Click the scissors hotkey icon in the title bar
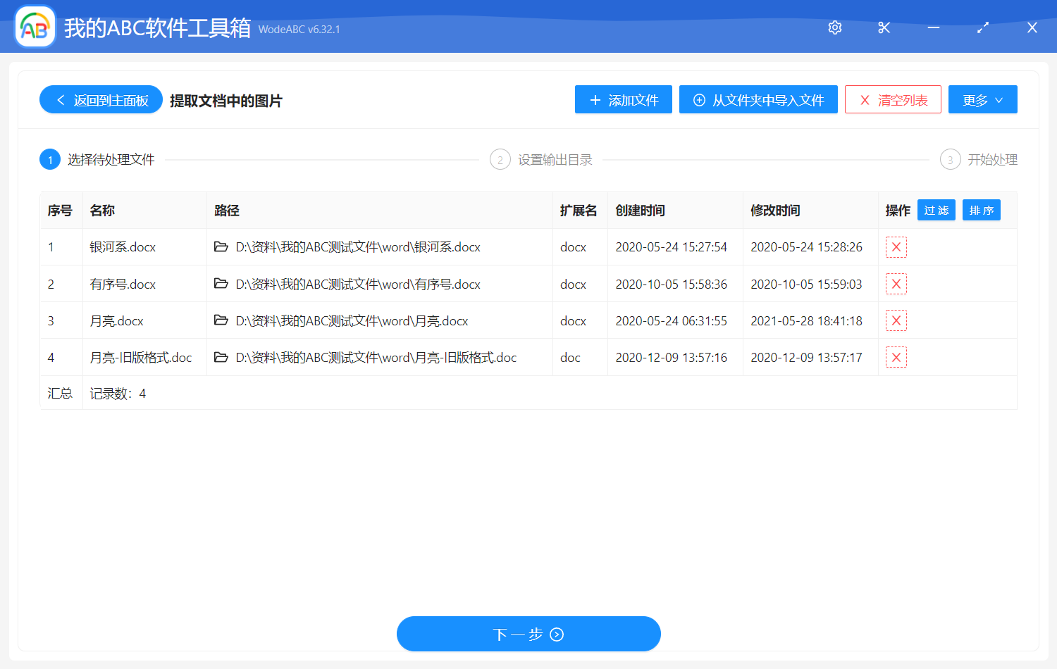 884,27
